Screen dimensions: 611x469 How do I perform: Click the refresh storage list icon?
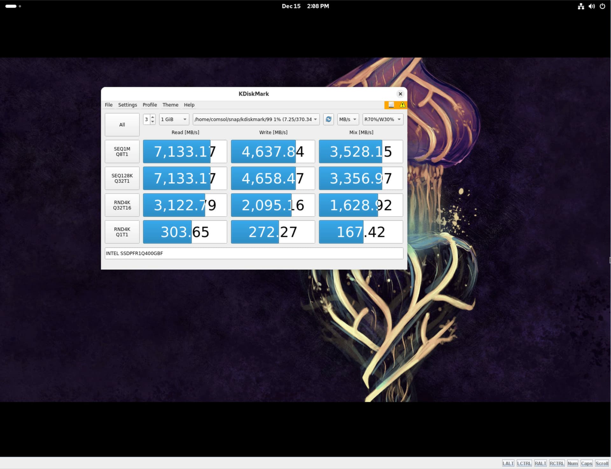coord(328,119)
